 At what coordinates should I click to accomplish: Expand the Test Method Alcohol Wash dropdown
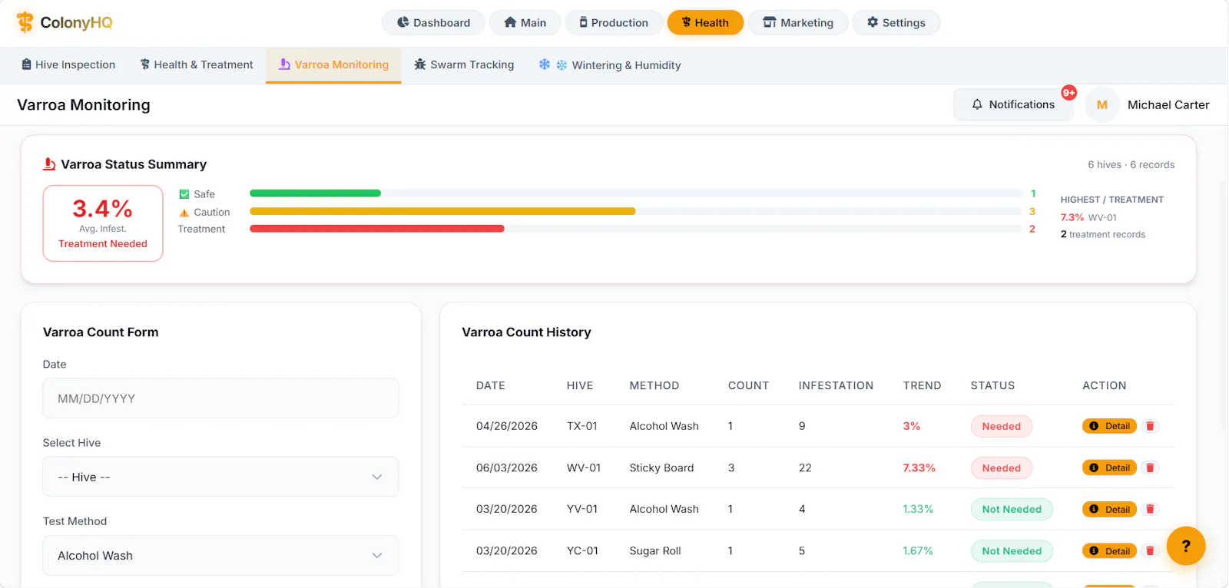(x=220, y=555)
